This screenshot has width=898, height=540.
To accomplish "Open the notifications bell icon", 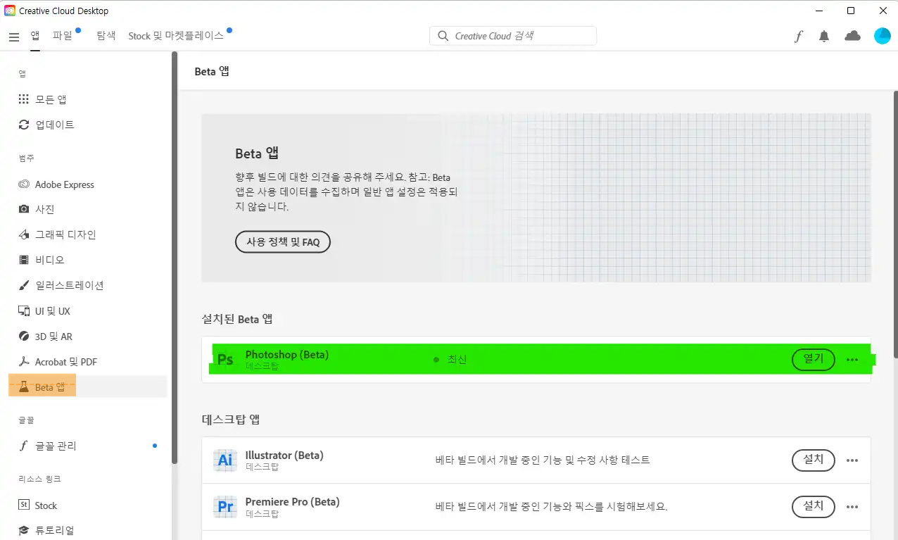I will click(824, 37).
